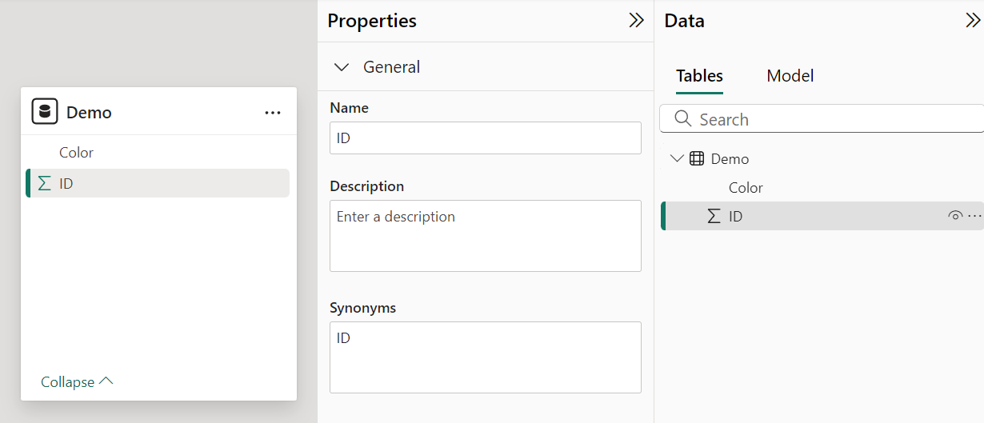
Task: Open more options for ID field in Data pane
Action: point(974,216)
